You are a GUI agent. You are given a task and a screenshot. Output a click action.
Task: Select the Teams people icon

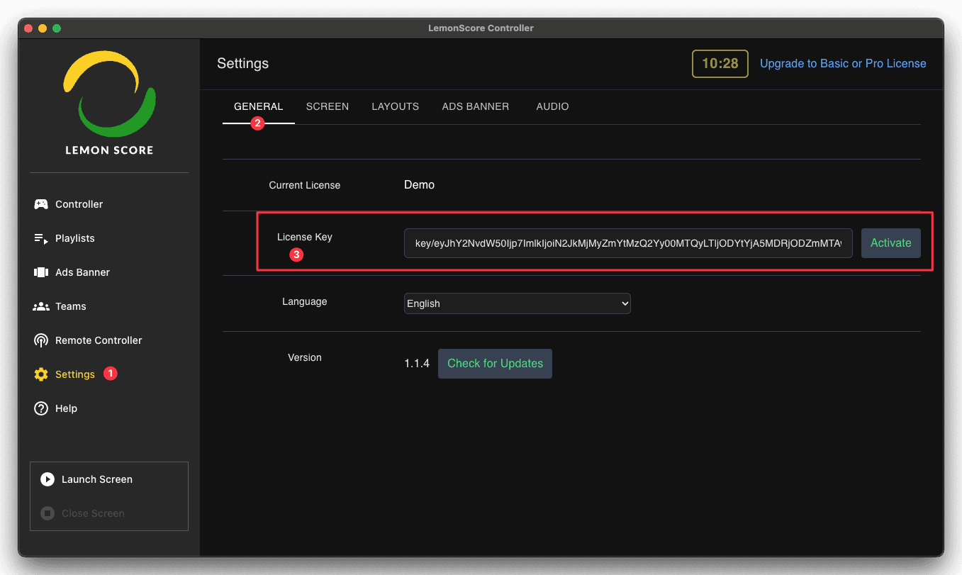coord(41,306)
